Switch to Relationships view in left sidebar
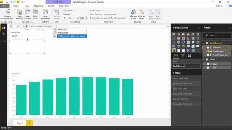 (4, 42)
